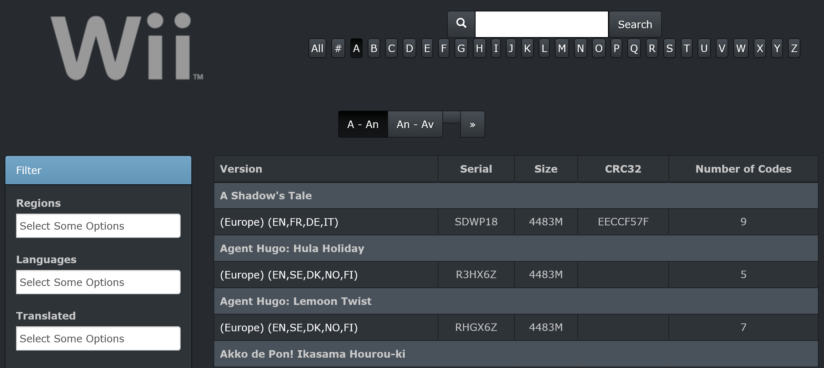This screenshot has width=824, height=368.
Task: Open the Translated select options dropdown
Action: [98, 338]
